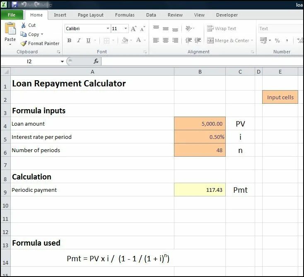The width and height of the screenshot is (304, 277).
Task: Toggle Wrap Text
Action: 222,29
